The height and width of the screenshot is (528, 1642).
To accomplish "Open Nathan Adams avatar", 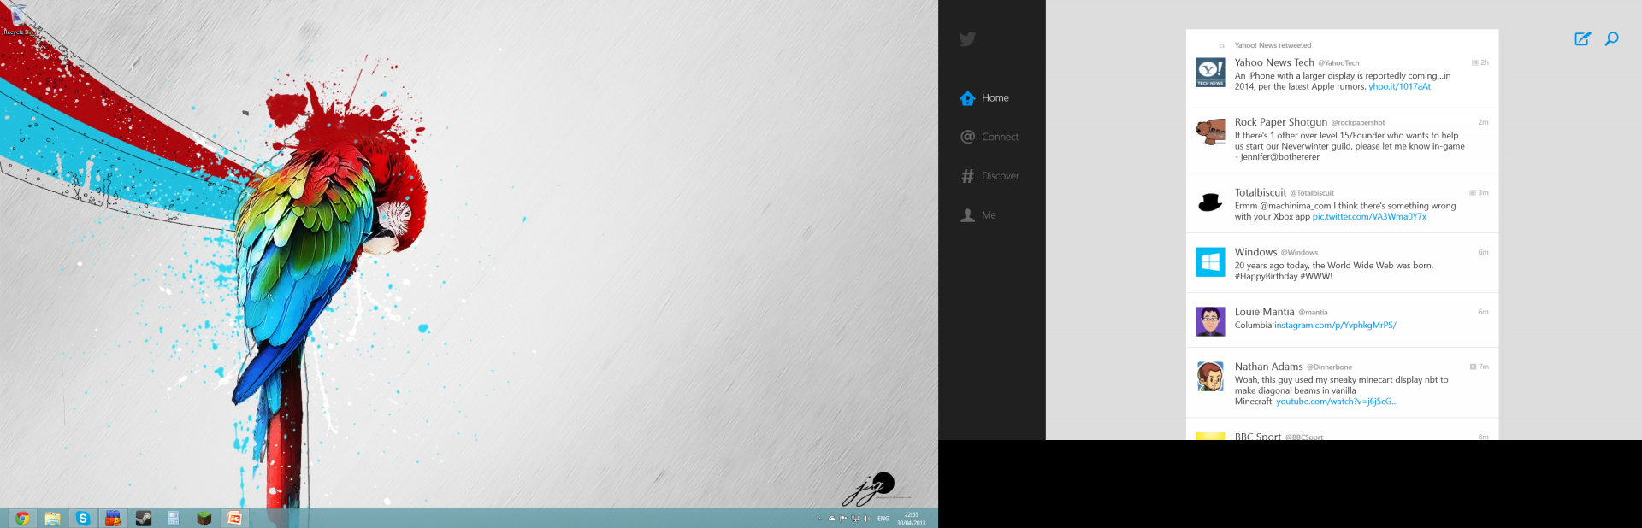I will click(x=1210, y=377).
